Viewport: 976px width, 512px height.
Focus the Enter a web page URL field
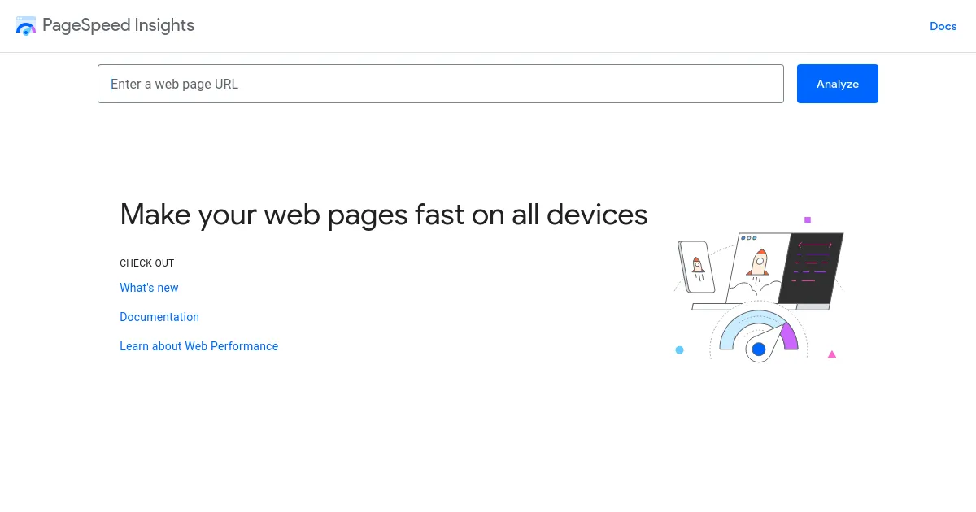coord(441,84)
